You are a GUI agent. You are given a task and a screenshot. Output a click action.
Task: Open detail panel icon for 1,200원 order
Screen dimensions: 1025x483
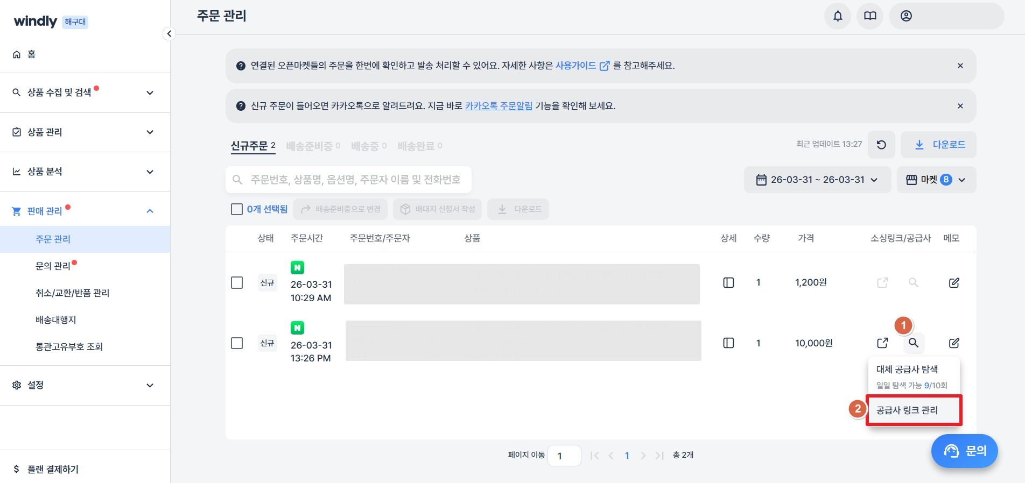(x=728, y=283)
